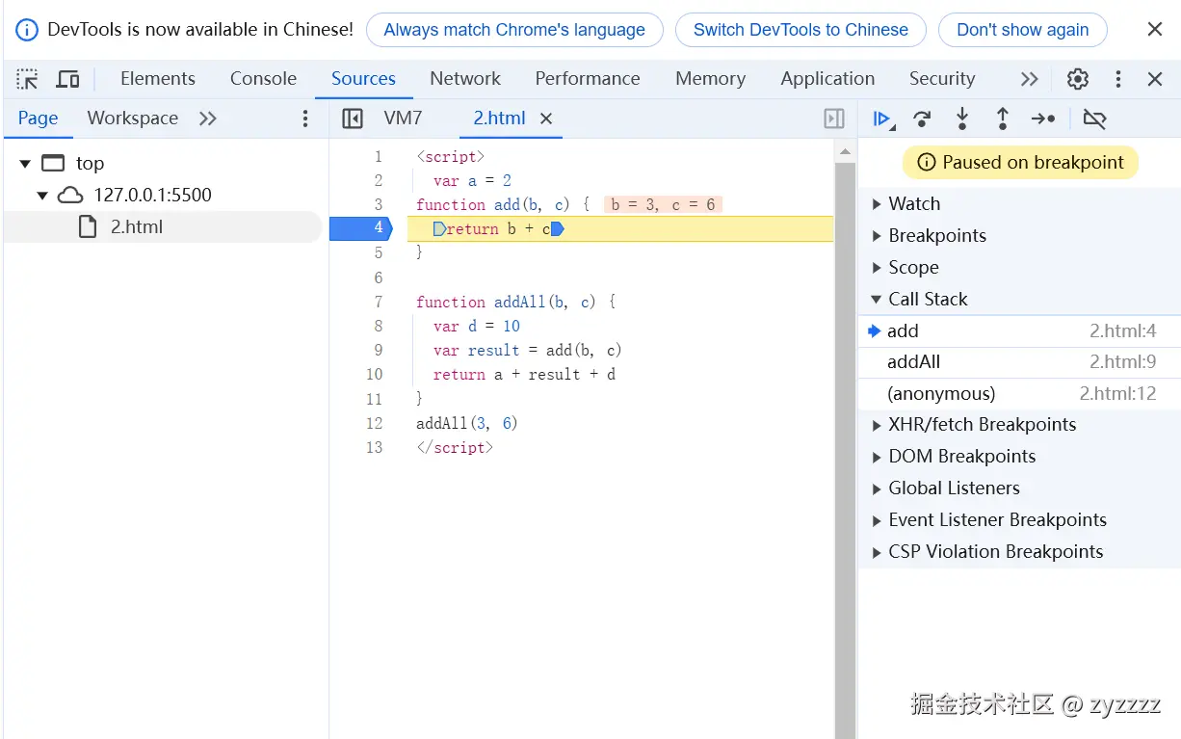Select the add call stack frame

[1019, 331]
